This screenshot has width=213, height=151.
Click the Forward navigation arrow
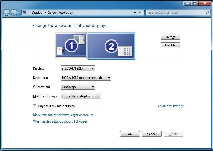(14, 13)
